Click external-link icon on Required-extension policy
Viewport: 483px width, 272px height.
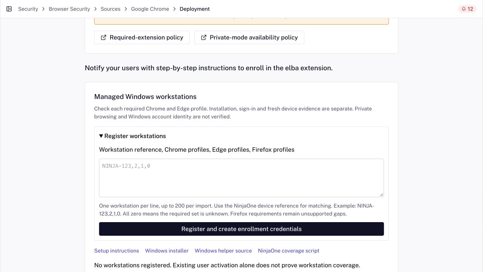click(x=103, y=37)
